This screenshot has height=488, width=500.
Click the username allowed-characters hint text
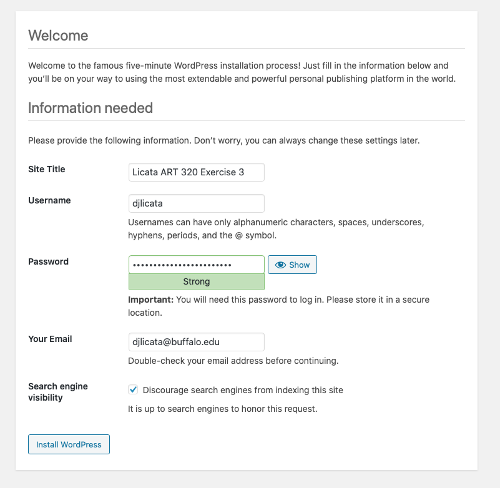tap(275, 228)
